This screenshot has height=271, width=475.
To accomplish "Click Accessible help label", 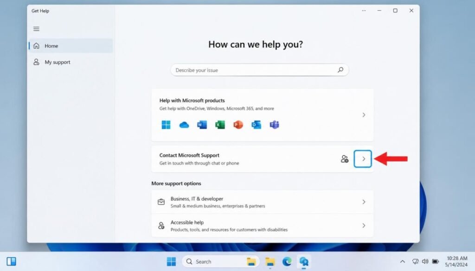I will pyautogui.click(x=187, y=222).
